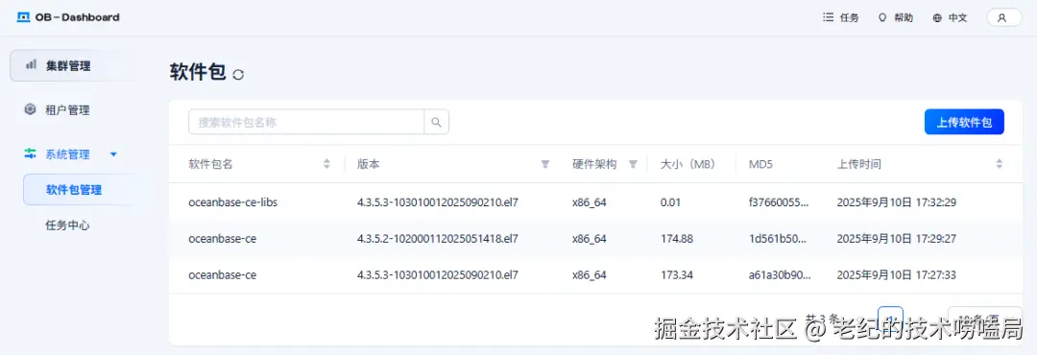Click the 上传时间 column header text
1037x355 pixels.
click(859, 164)
